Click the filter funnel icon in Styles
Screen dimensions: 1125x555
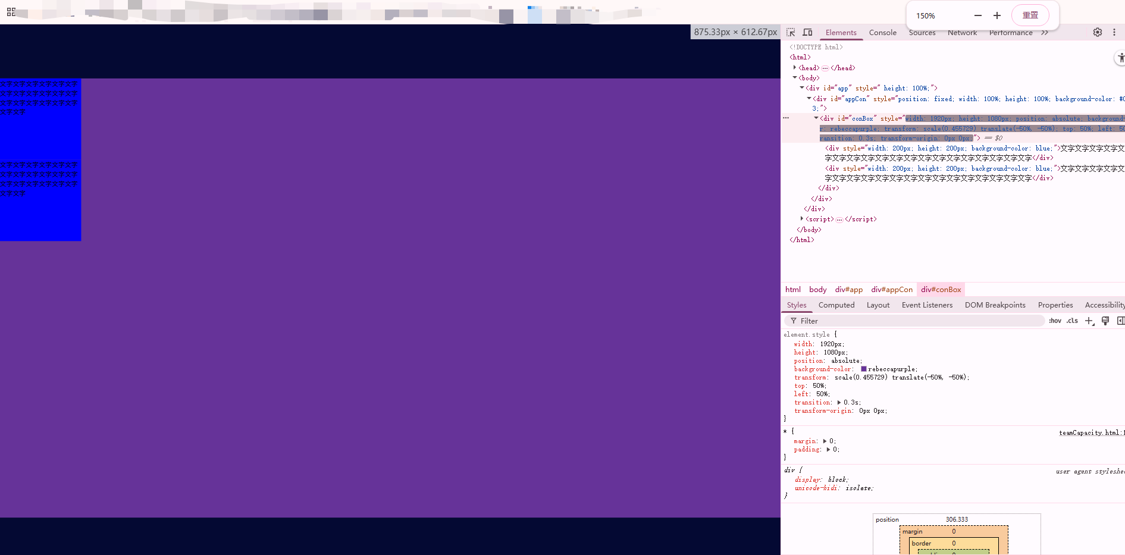793,321
